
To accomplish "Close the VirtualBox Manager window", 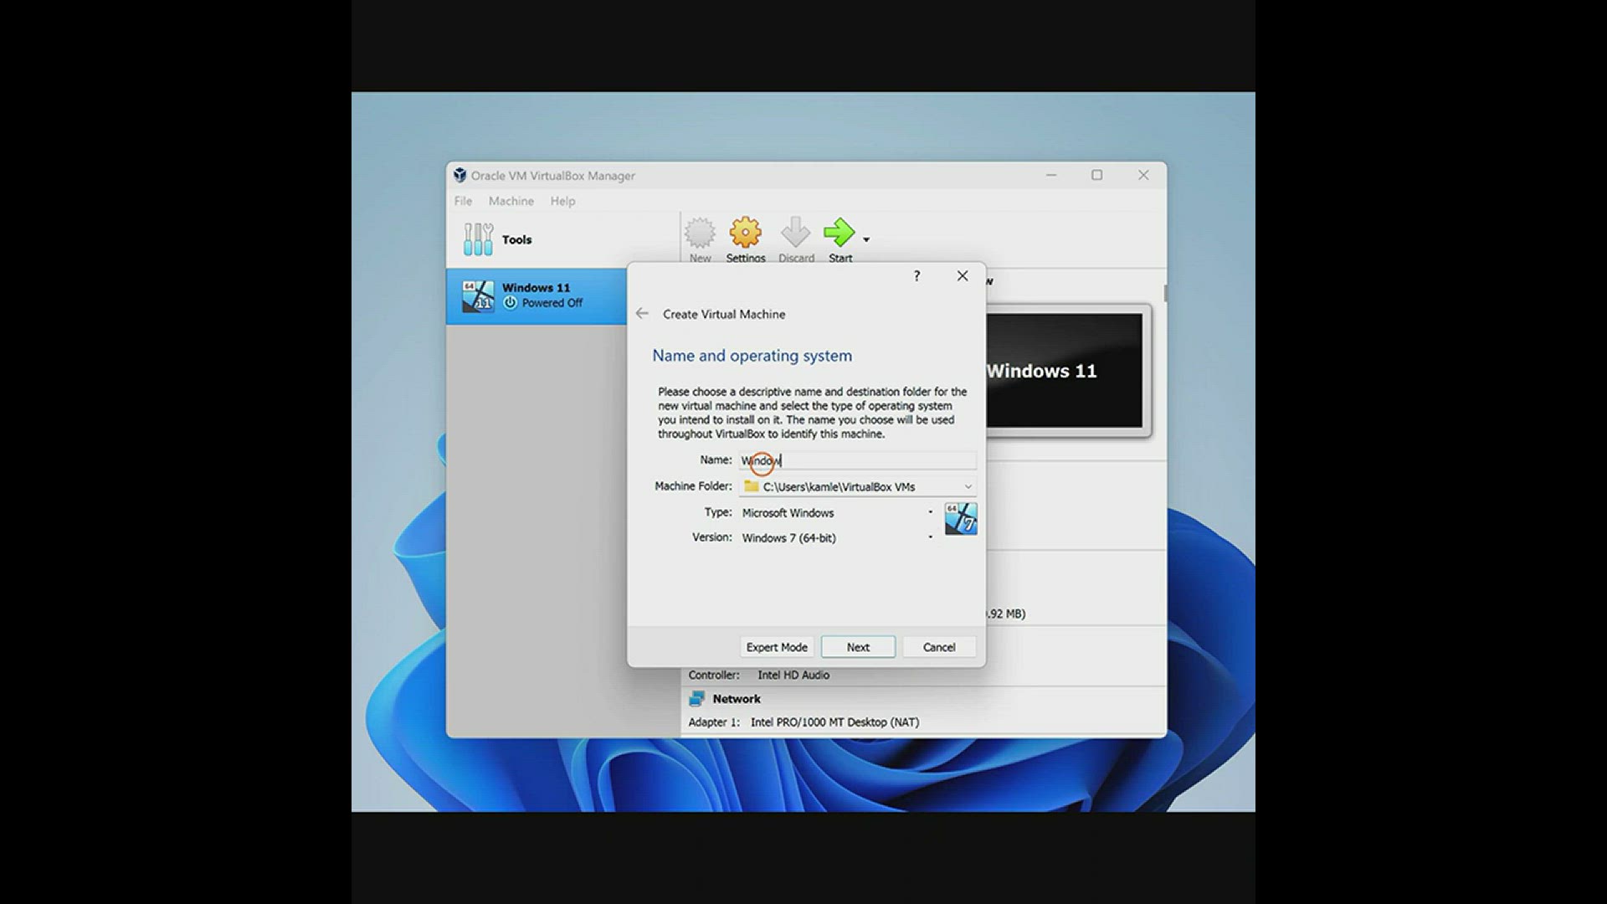I will (x=1143, y=175).
